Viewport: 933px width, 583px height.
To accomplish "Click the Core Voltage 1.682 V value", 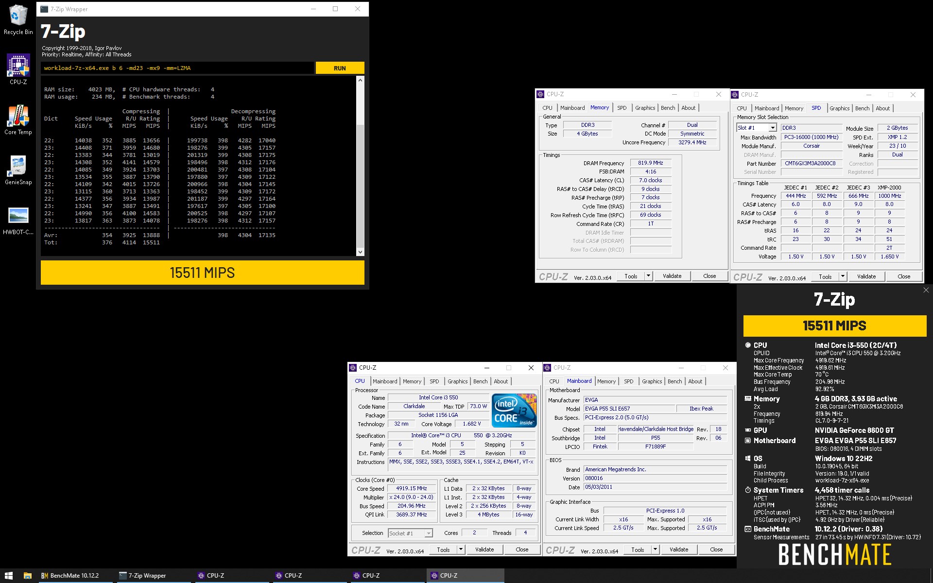I will pos(472,424).
